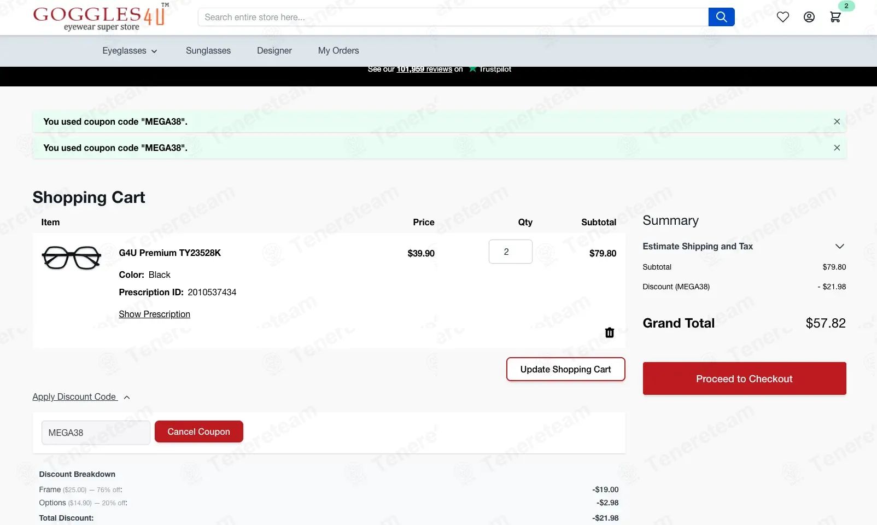The image size is (877, 525).
Task: Click the black glasses product thumbnail
Action: [72, 258]
